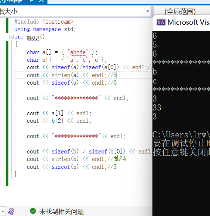
Task: Click the 'using namespace std;' line
Action: point(45,29)
